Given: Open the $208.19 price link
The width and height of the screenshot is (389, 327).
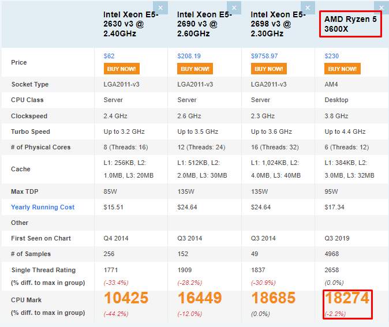Looking at the screenshot, I should (189, 56).
